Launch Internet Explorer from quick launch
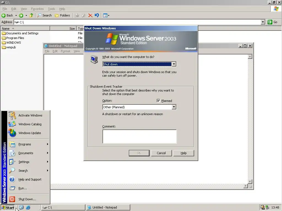Screen dimensions: 282x211 click(x=28, y=207)
